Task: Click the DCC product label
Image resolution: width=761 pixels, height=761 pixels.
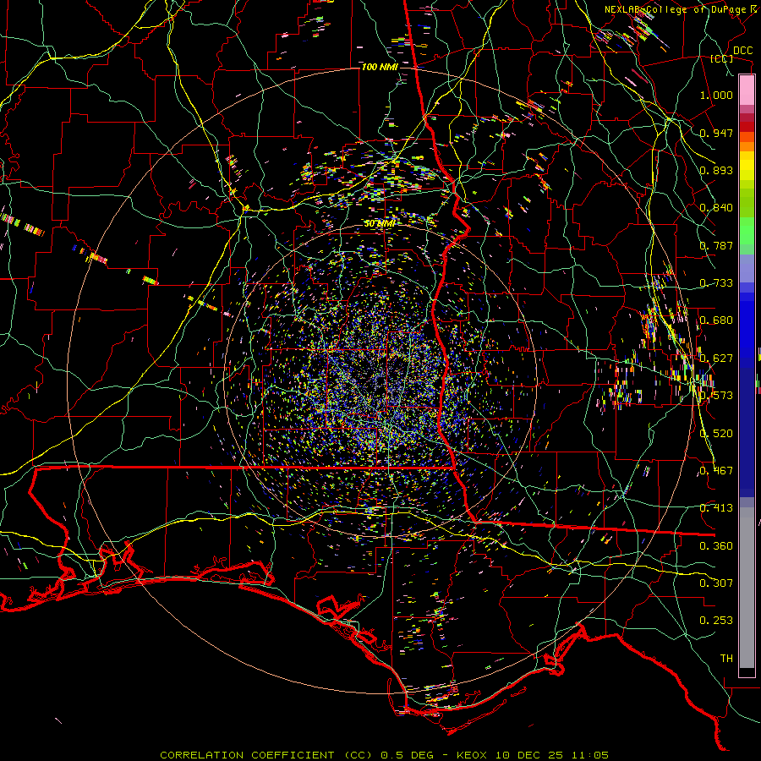Action: 742,51
